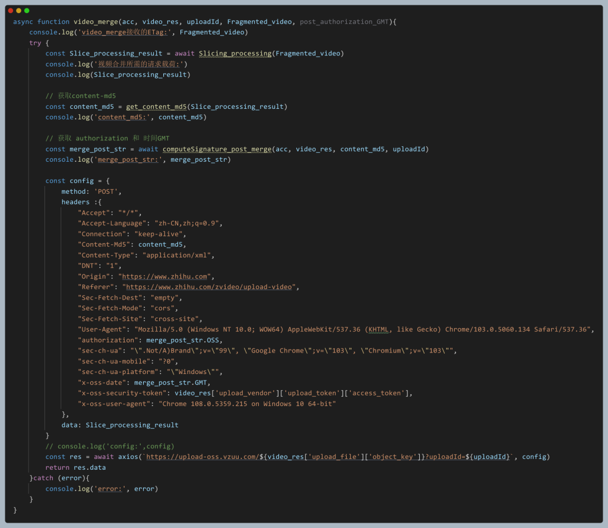Open the https://www.zhihu.com Origin link
The image size is (608, 528).
coord(166,276)
